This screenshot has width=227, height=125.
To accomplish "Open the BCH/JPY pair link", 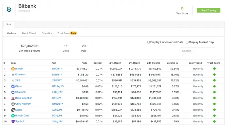I will click(x=57, y=116).
